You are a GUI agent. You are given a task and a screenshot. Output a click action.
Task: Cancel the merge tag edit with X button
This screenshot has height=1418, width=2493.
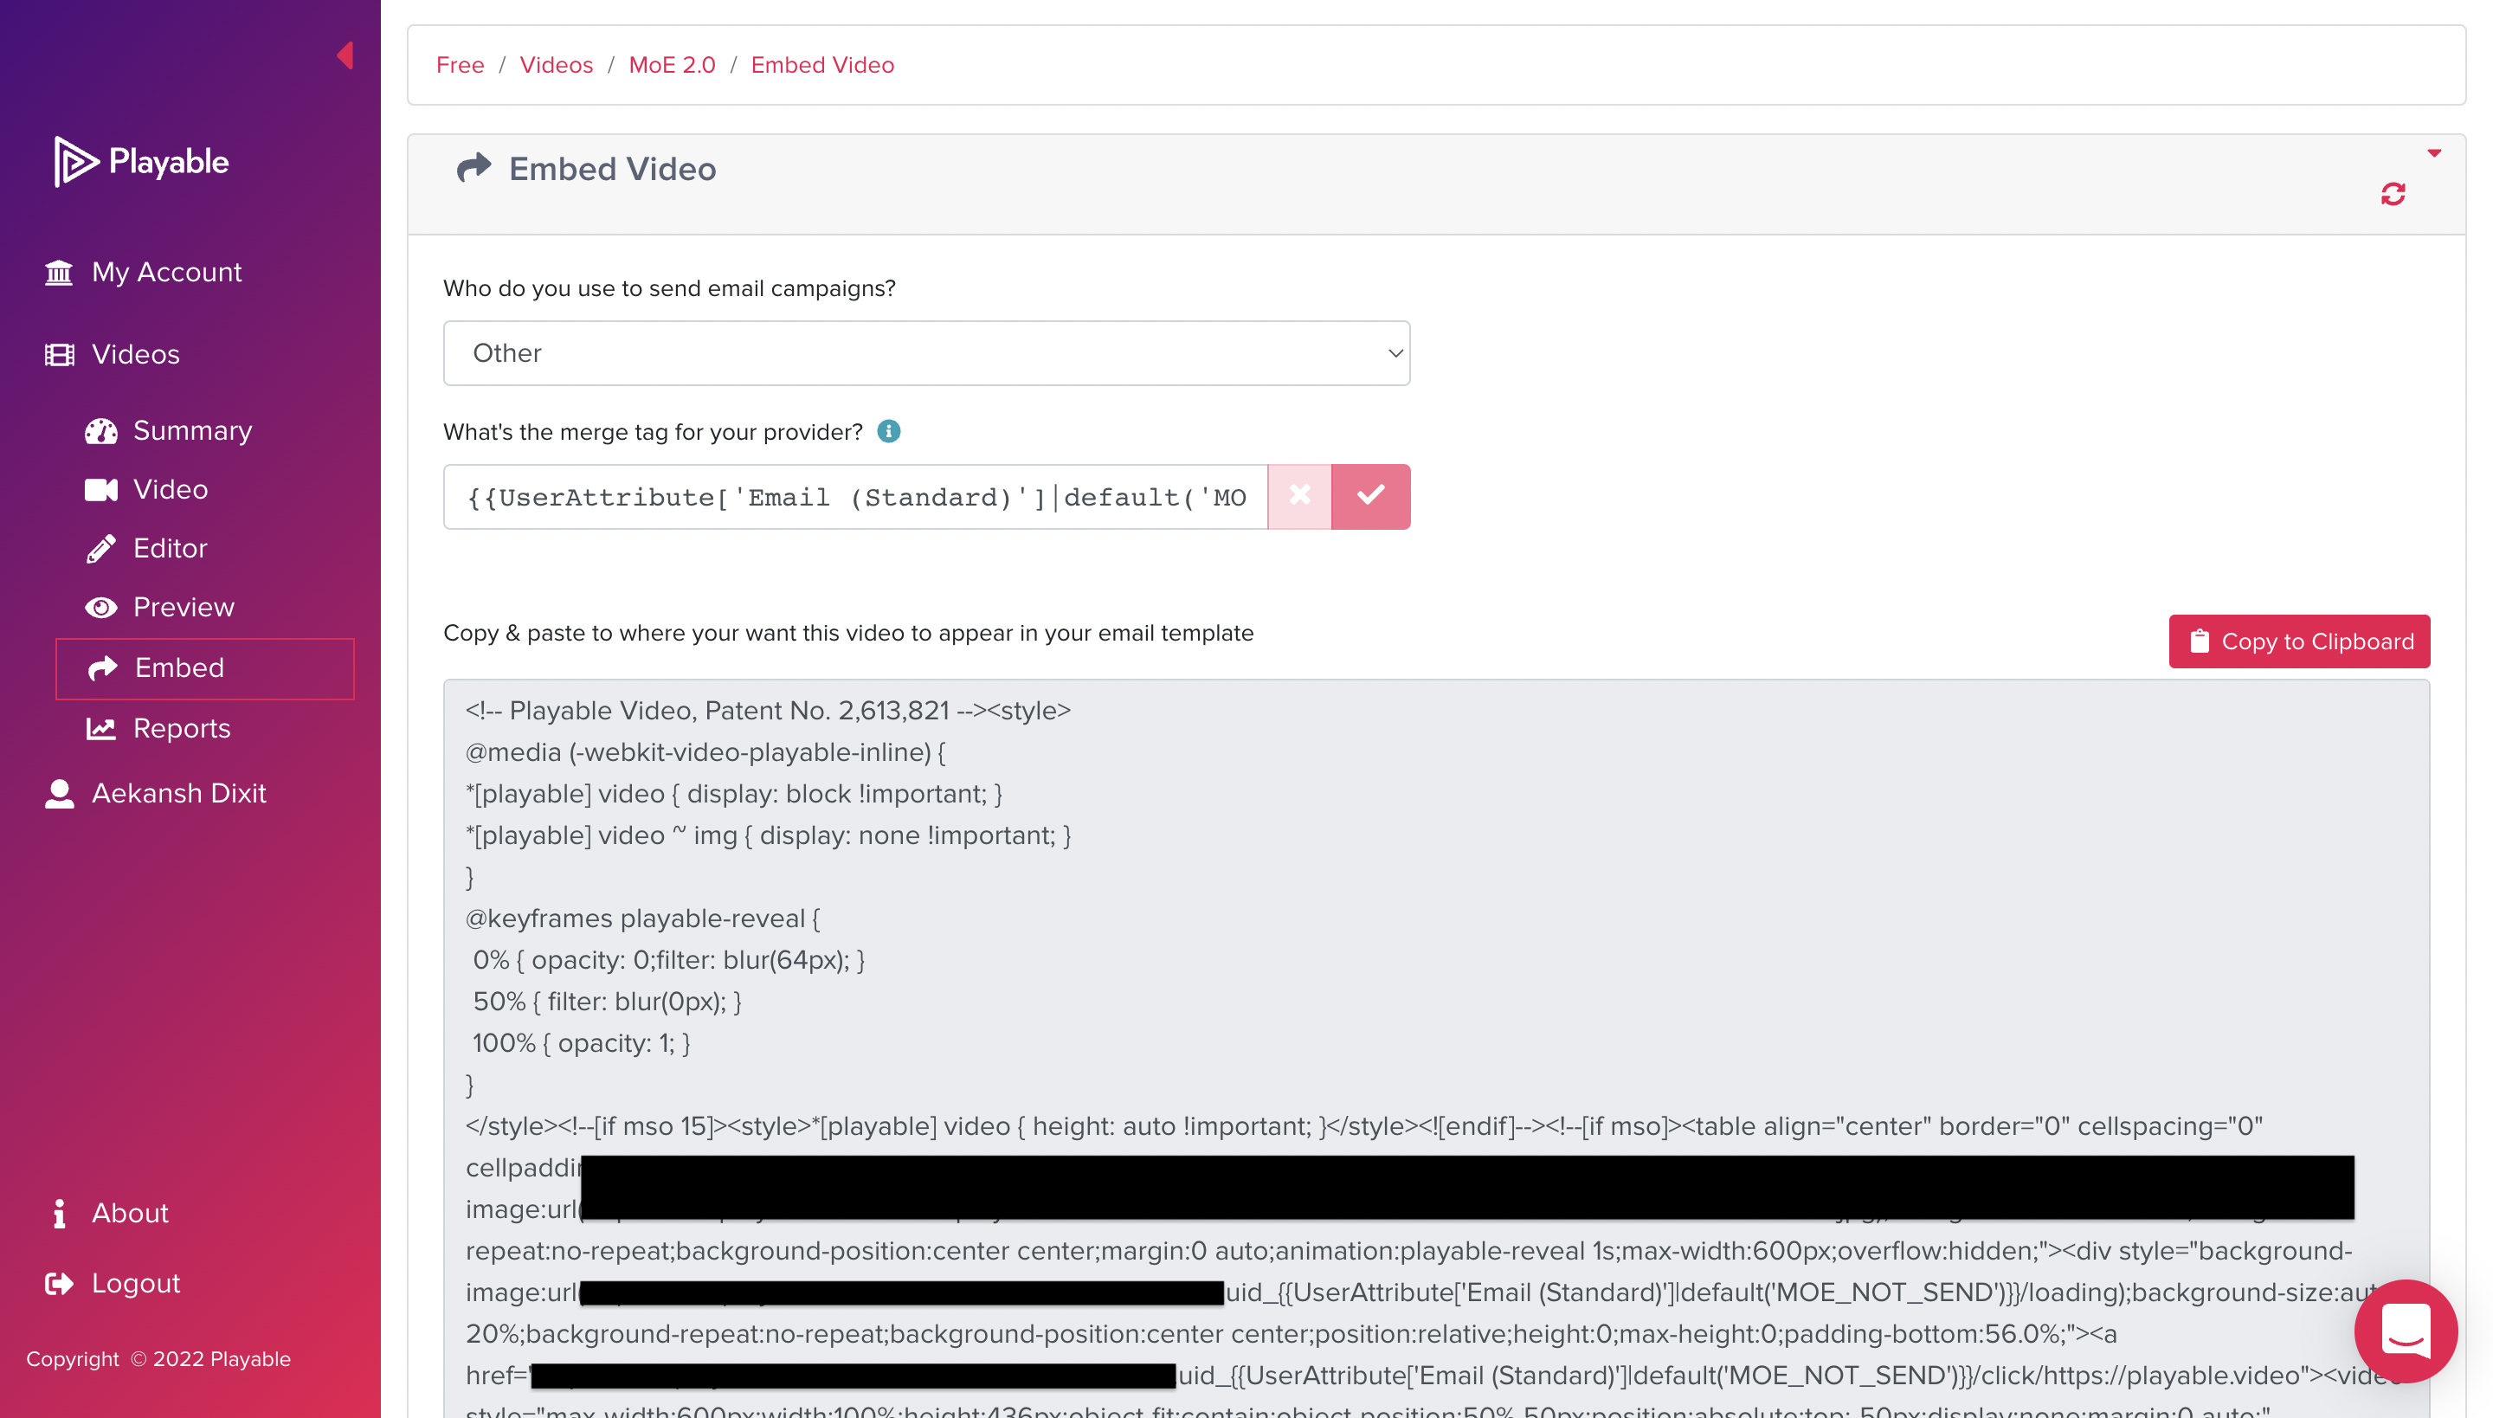1299,497
